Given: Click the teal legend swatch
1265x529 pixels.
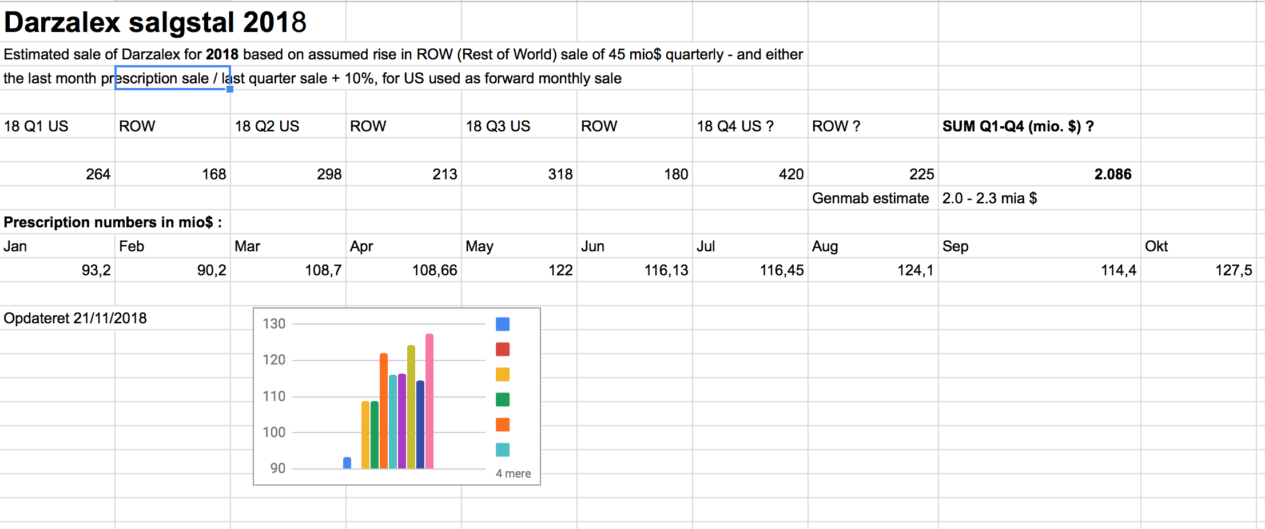Looking at the screenshot, I should pos(503,450).
